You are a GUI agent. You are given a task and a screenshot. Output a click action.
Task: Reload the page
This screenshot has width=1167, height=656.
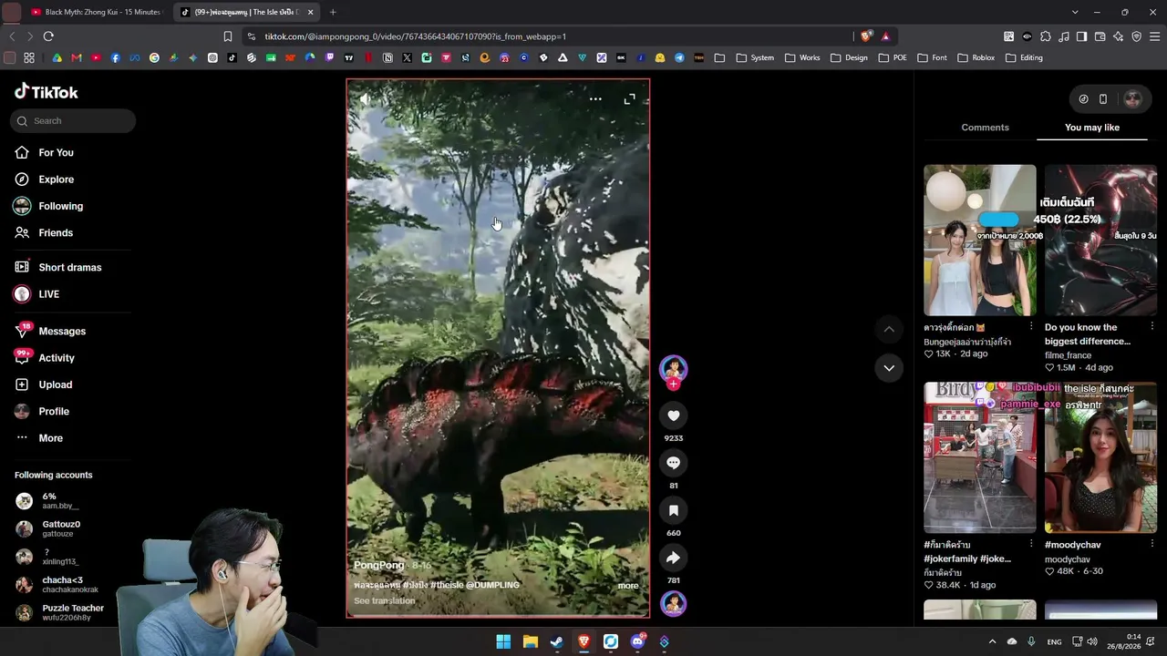click(x=48, y=36)
